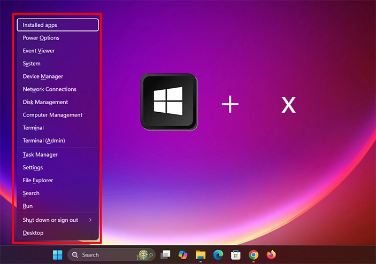Launch Terminal (Admin) from the menu
The height and width of the screenshot is (264, 376).
tap(44, 141)
